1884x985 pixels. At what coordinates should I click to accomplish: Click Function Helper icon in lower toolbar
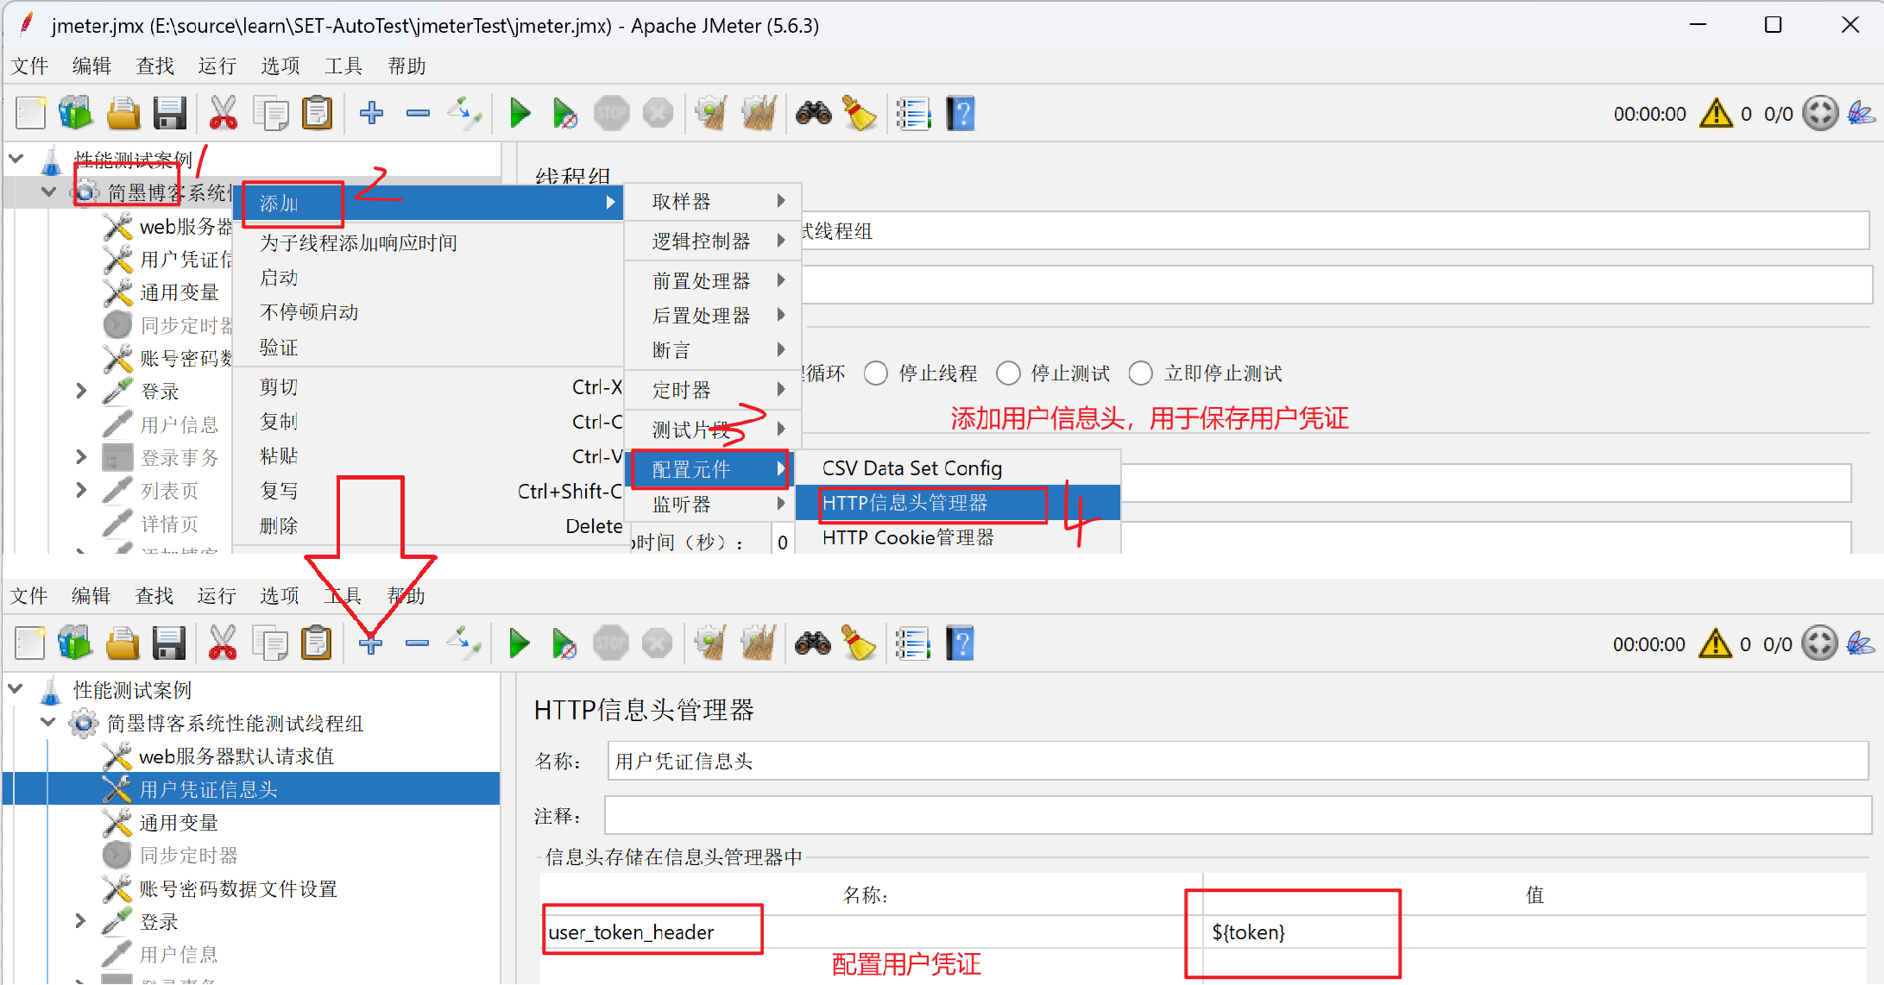click(x=912, y=643)
